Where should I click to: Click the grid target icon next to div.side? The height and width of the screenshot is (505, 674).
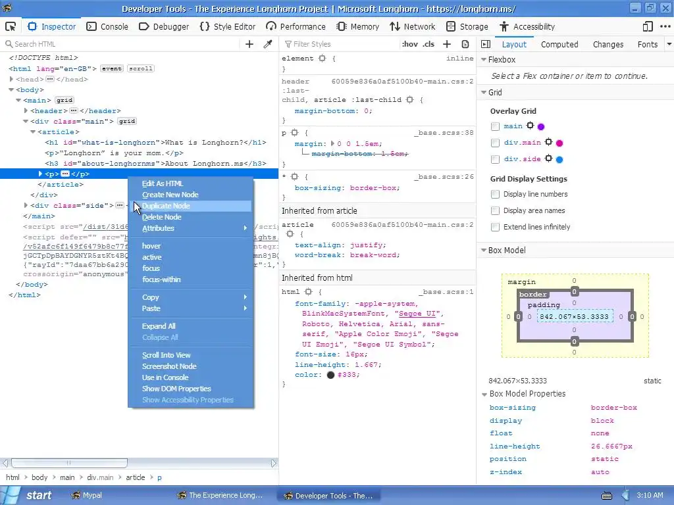[548, 158]
